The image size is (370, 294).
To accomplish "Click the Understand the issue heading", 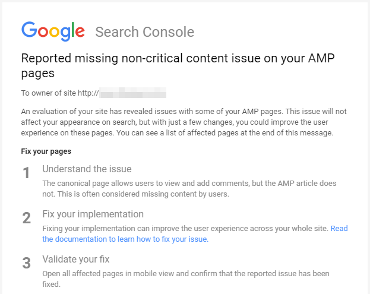I will pos(87,169).
